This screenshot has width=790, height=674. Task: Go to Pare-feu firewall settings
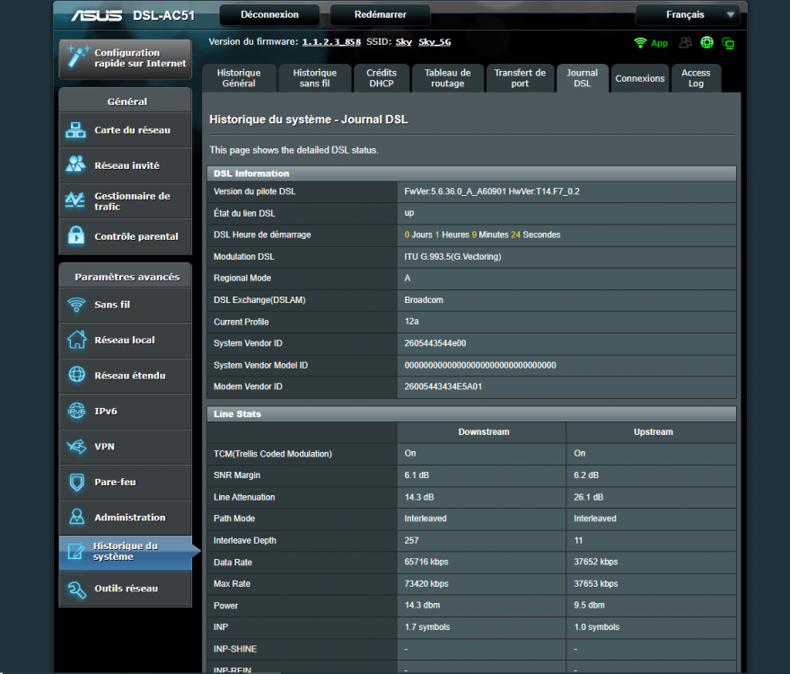point(125,483)
